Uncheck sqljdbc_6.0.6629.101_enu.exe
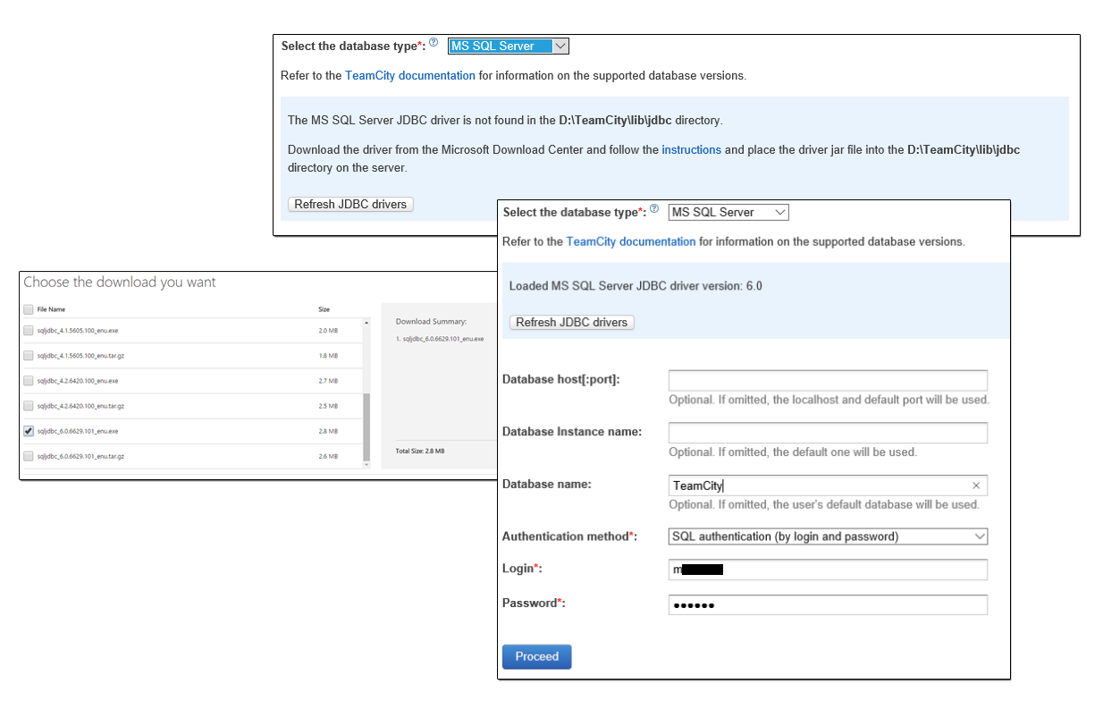Image resolution: width=1103 pixels, height=701 pixels. (29, 431)
